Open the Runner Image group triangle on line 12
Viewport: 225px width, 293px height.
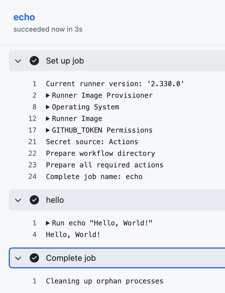tap(48, 119)
